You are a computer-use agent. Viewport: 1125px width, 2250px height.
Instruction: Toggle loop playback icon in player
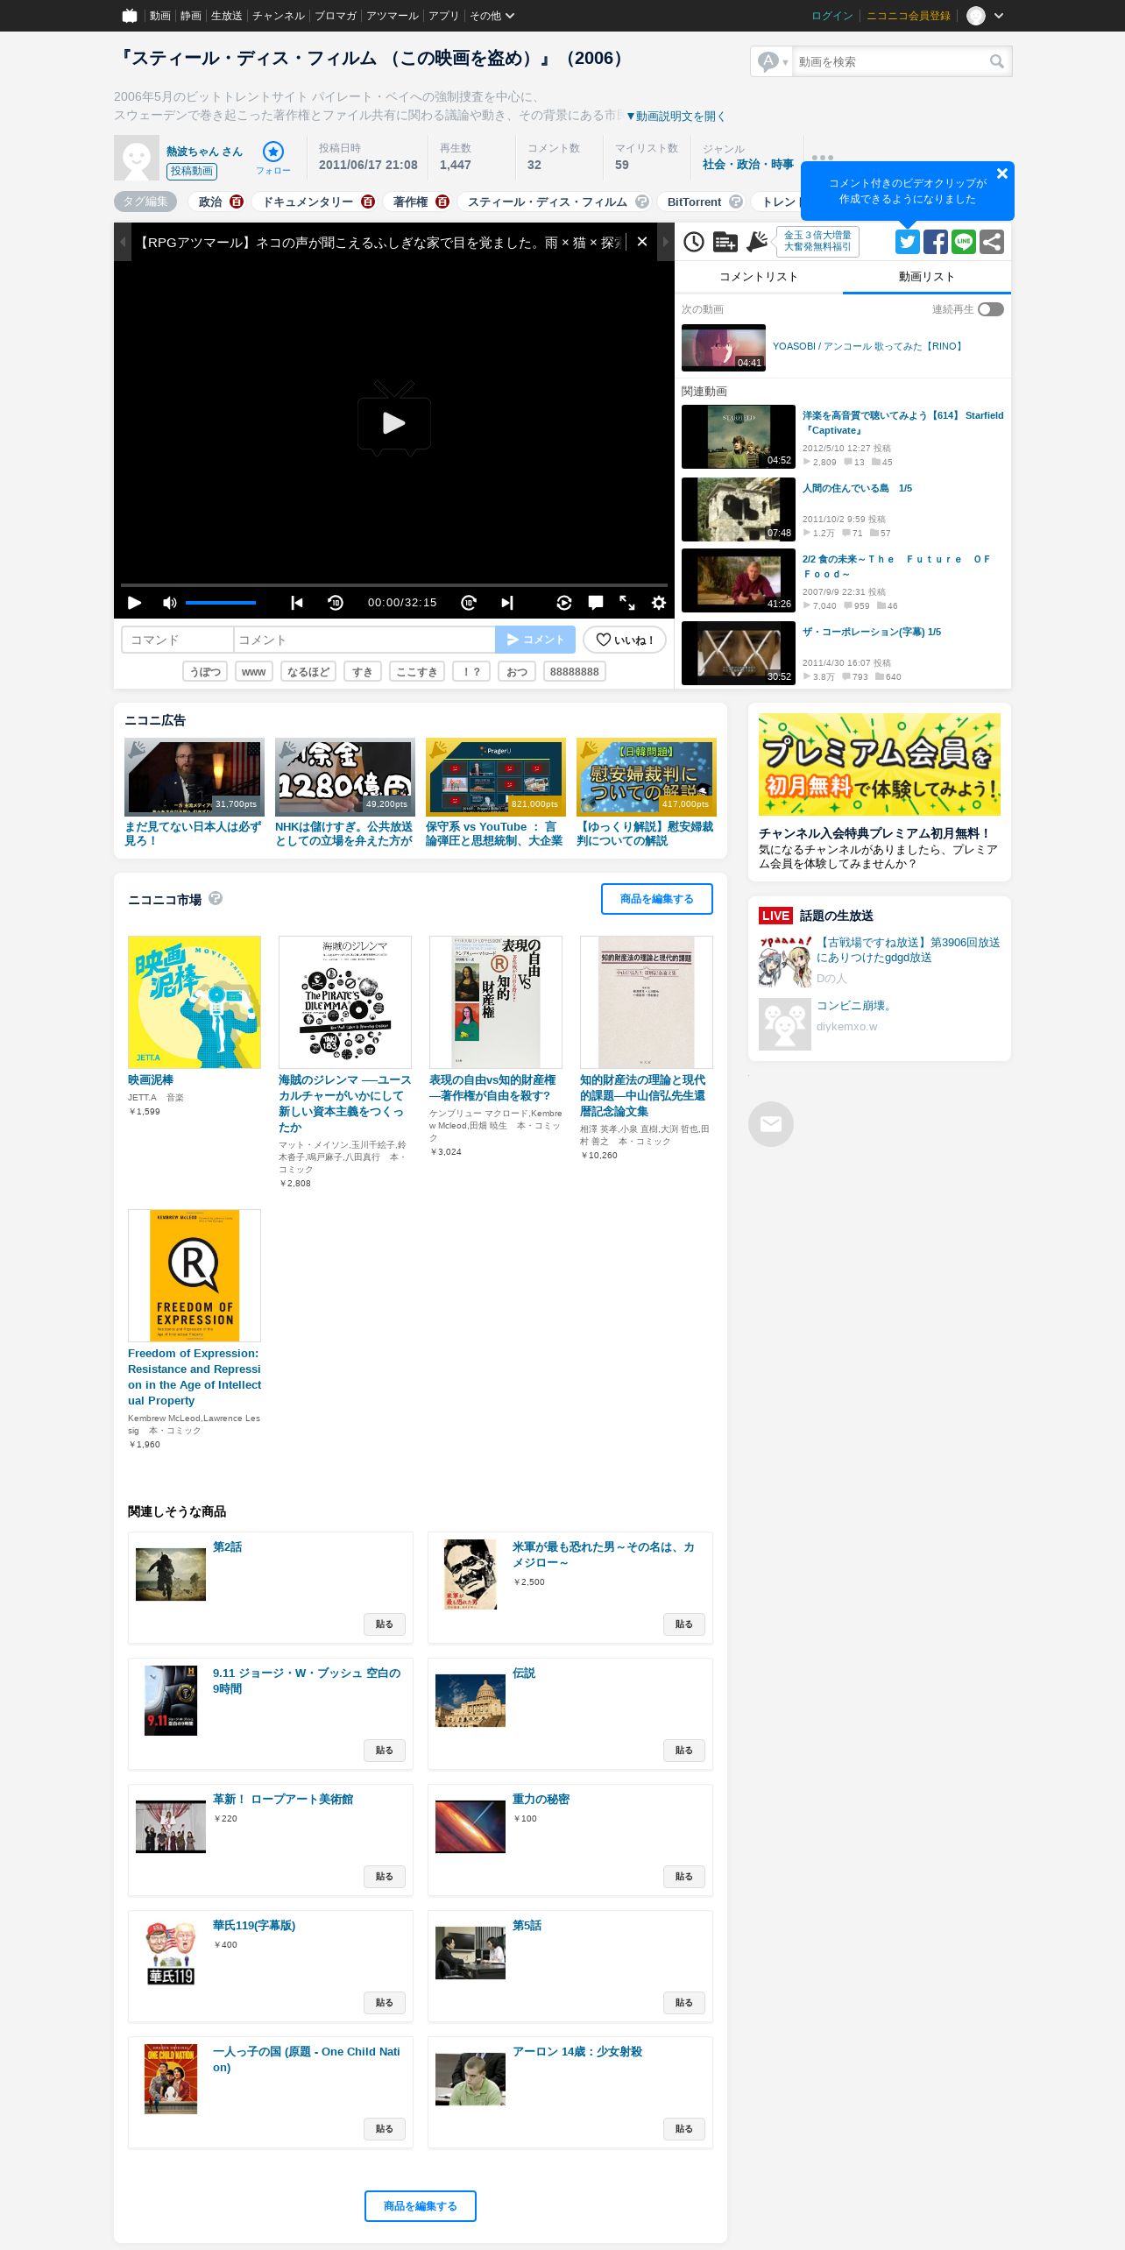(564, 603)
